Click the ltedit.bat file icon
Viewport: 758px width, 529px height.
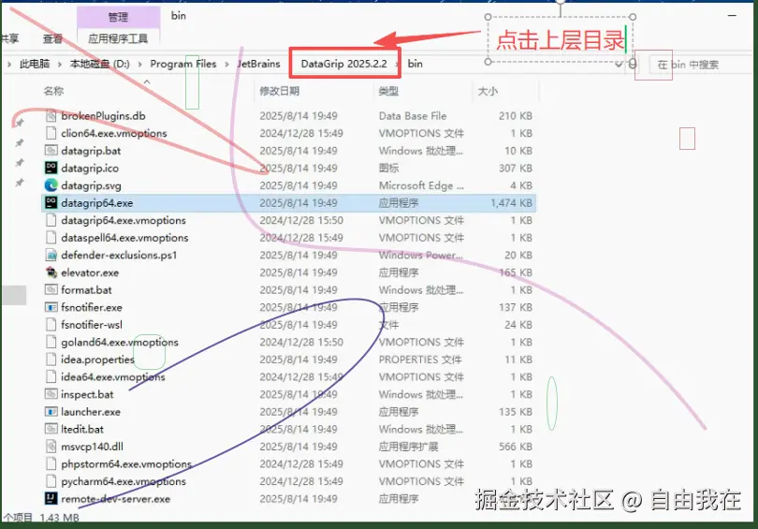pos(51,429)
